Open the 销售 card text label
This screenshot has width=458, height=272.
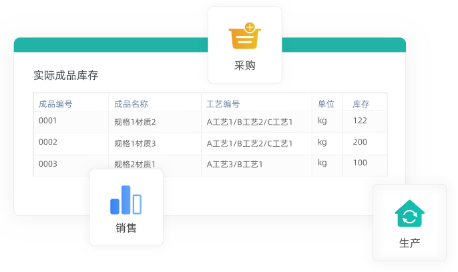[126, 228]
